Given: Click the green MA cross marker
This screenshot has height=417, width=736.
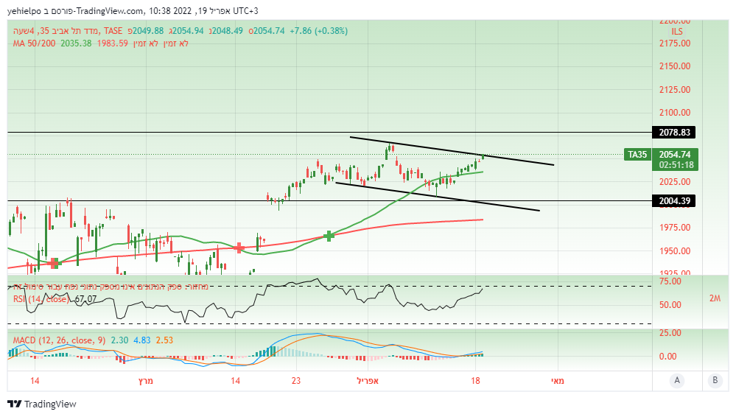Looking at the screenshot, I should [x=329, y=236].
